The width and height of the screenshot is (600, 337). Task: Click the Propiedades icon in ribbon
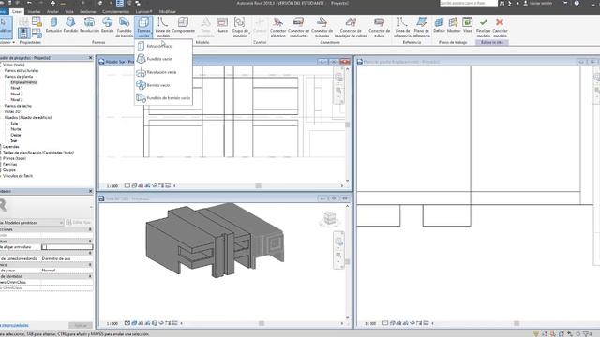pyautogui.click(x=23, y=33)
